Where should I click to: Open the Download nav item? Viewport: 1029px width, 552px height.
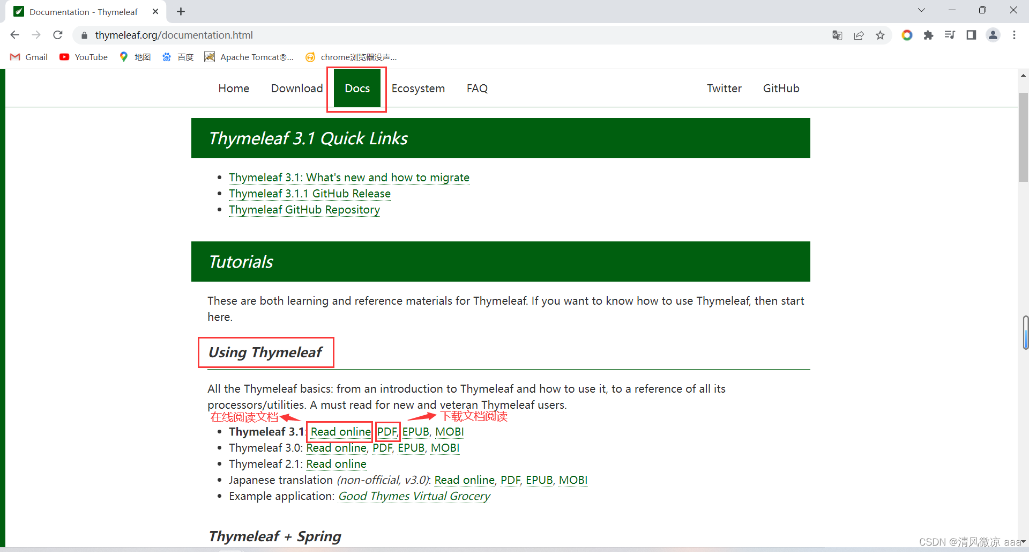(297, 89)
